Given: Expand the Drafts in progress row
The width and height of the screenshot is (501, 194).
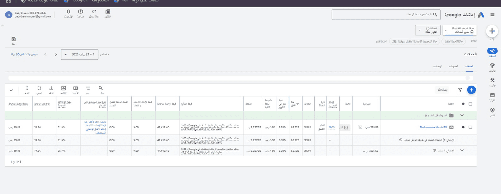Looking at the screenshot, I should [x=462, y=115].
